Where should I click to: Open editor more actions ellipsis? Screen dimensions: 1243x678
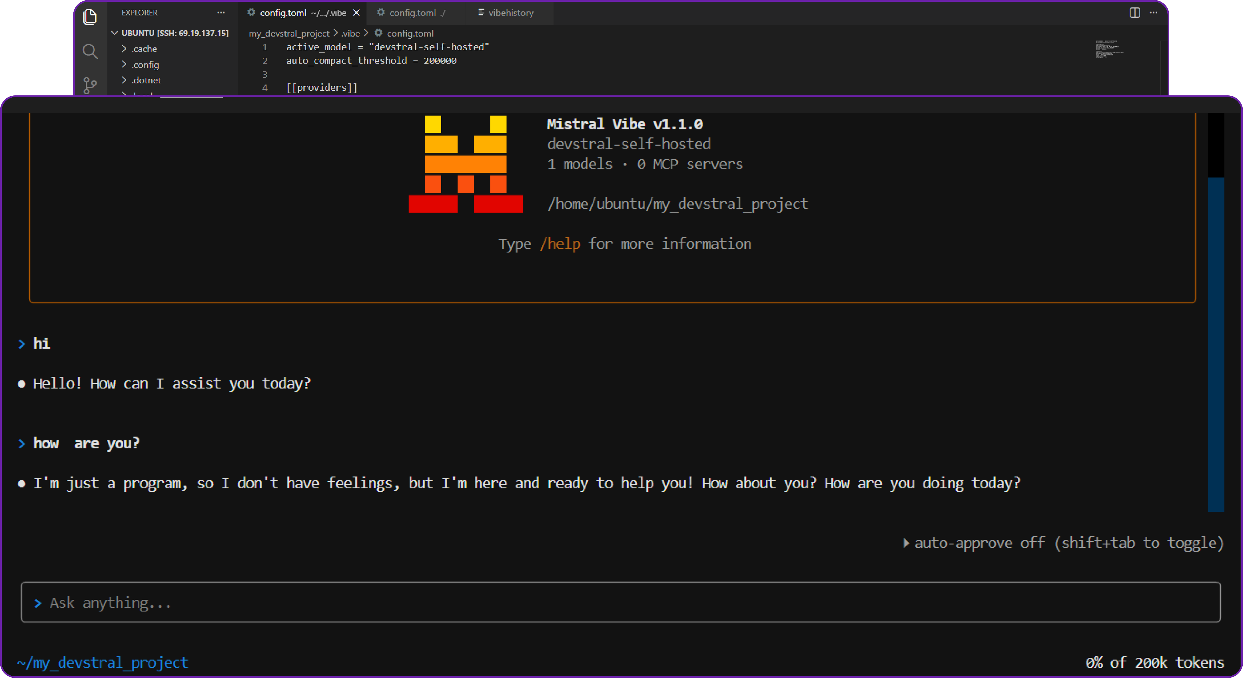click(1153, 13)
